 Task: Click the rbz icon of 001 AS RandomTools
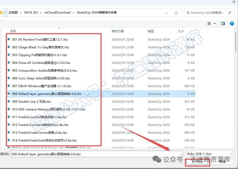click(x=9, y=39)
